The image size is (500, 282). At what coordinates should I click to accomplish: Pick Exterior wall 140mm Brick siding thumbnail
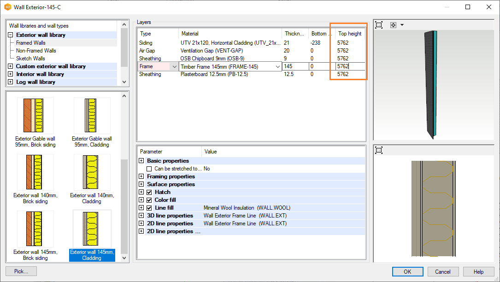[x=35, y=172]
